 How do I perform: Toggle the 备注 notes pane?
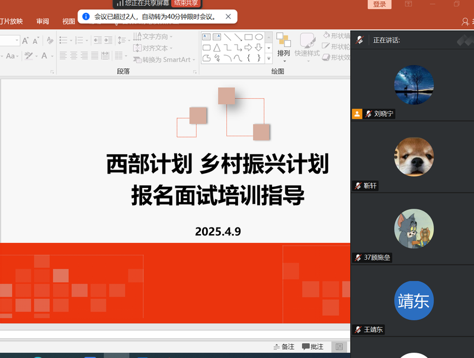pyautogui.click(x=284, y=347)
